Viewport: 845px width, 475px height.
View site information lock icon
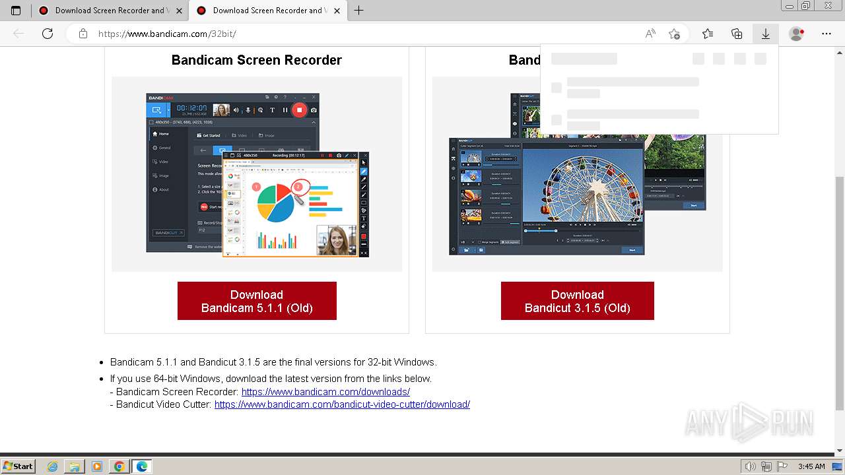coord(83,34)
